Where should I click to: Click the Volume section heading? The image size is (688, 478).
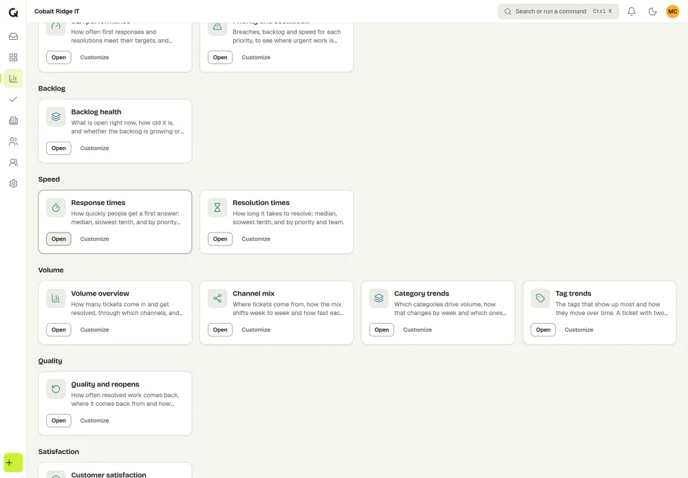(51, 270)
